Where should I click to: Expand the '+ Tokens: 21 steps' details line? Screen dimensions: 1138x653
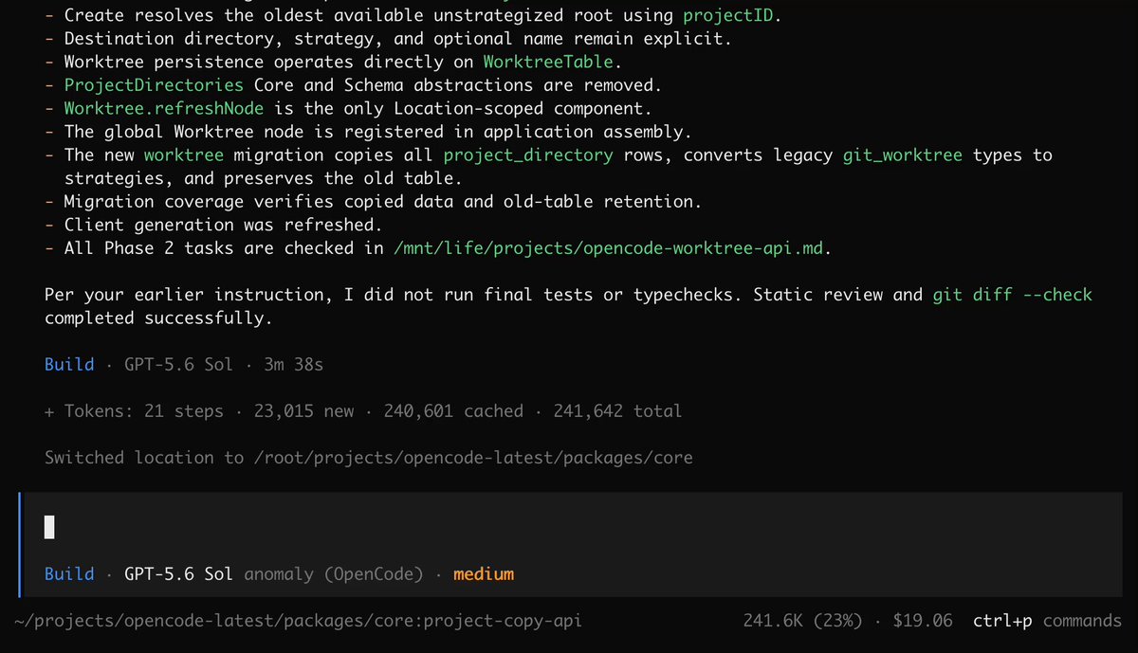tap(363, 411)
